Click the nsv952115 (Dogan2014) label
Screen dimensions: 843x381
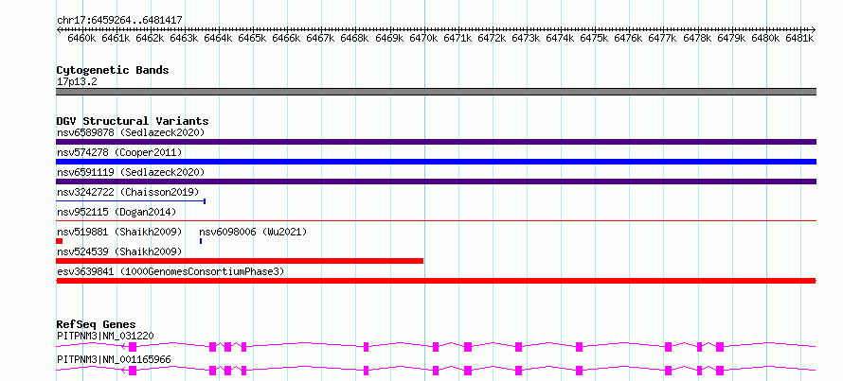click(117, 212)
